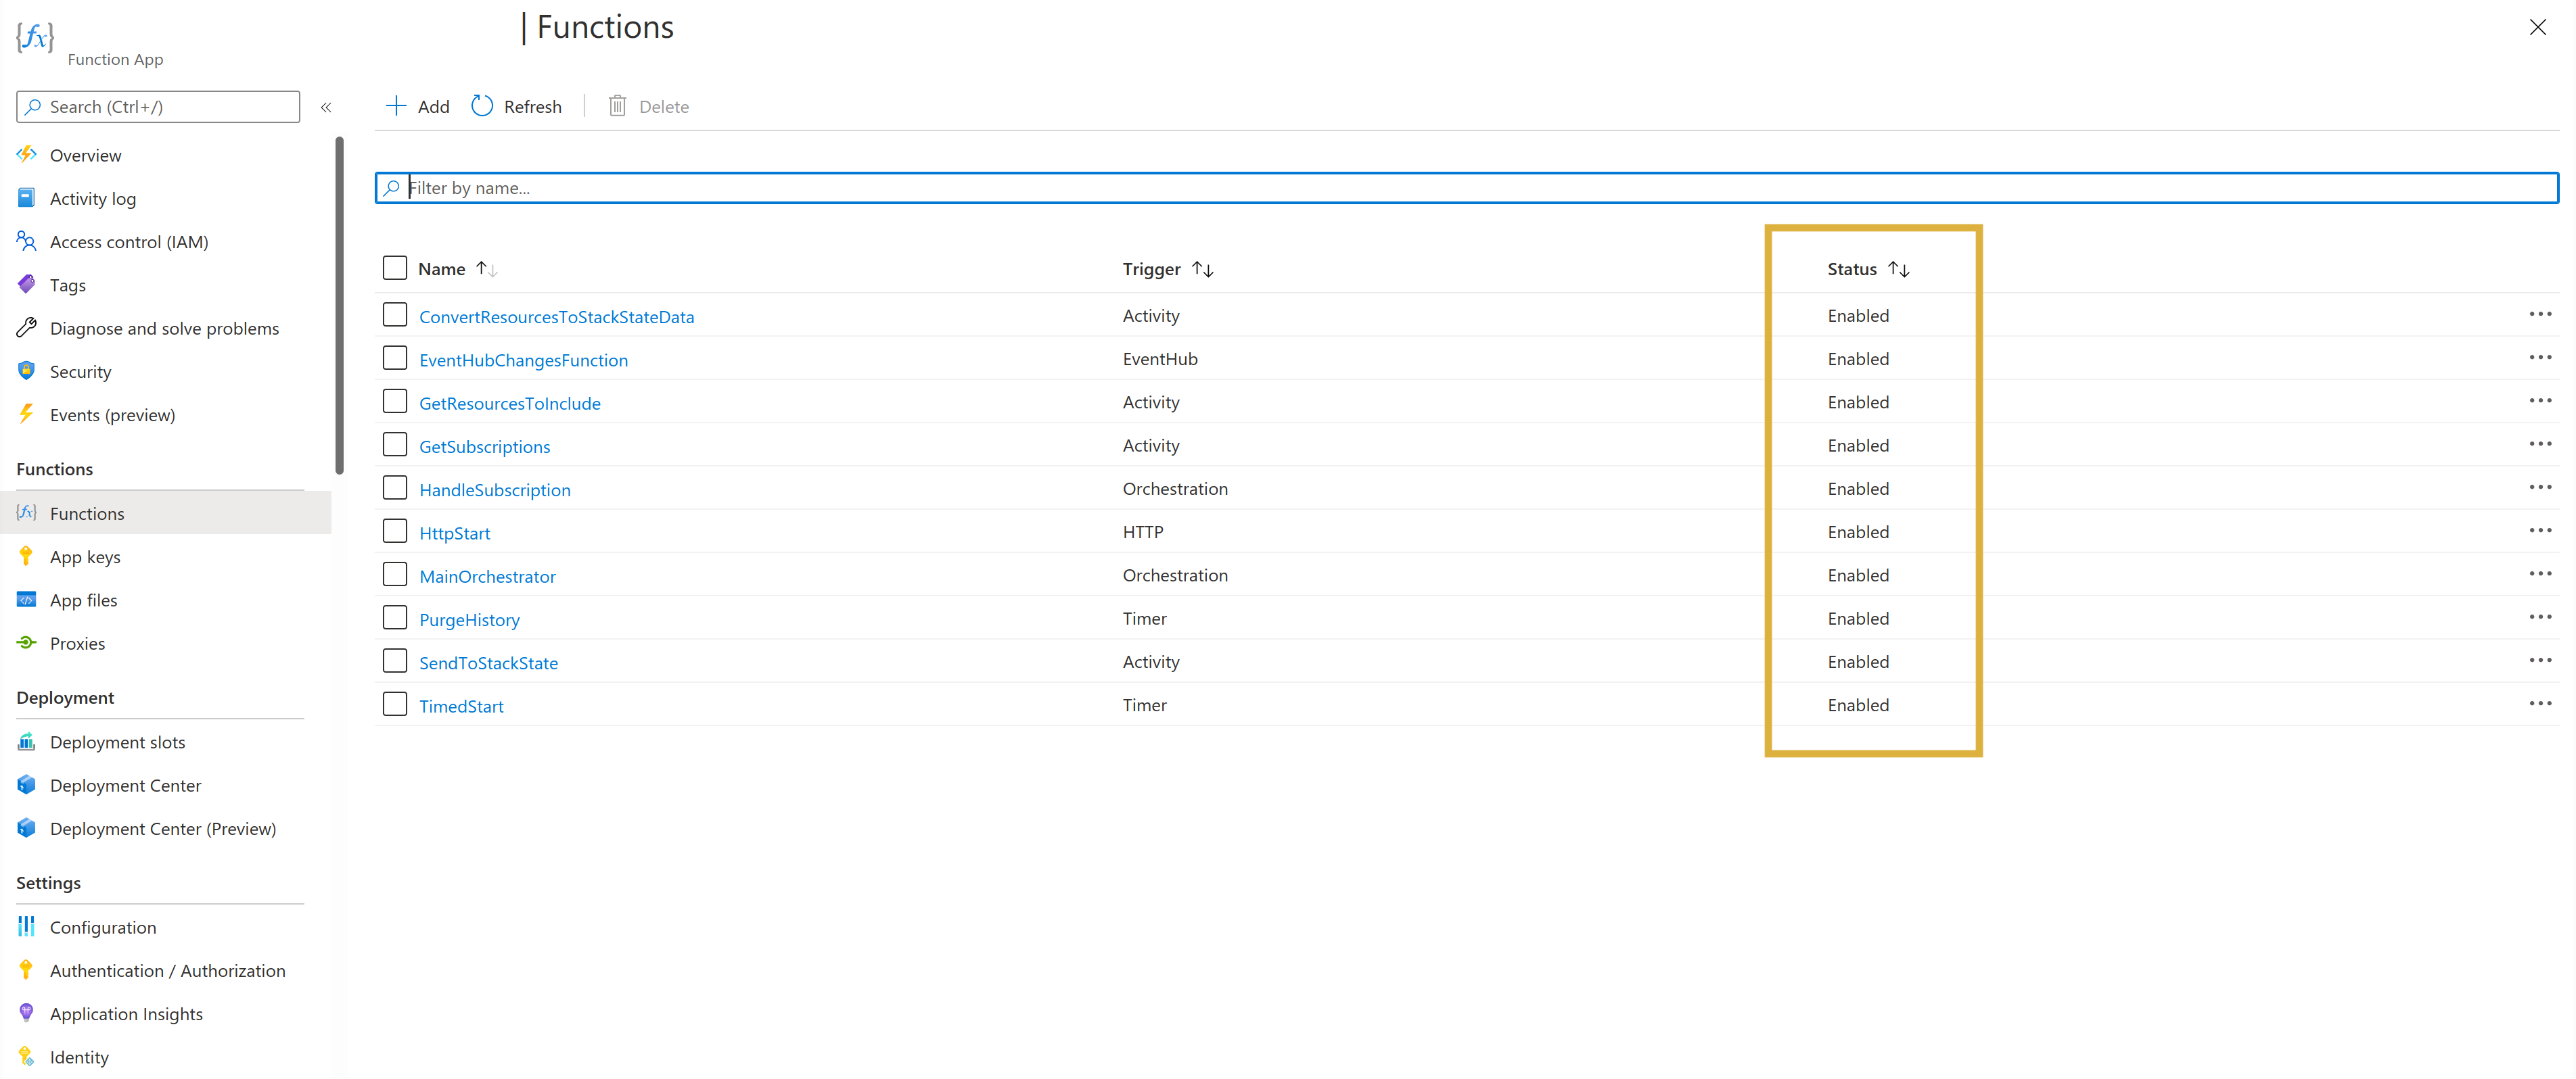Click the Configuration bars icon

coord(27,926)
